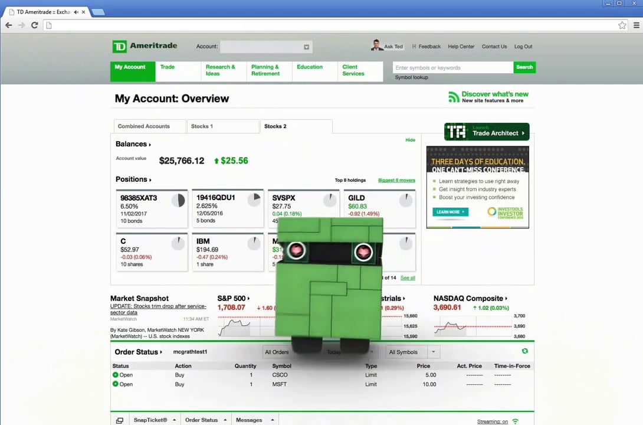Open the Planning & Retirement menu
The width and height of the screenshot is (643, 425).
pos(270,71)
